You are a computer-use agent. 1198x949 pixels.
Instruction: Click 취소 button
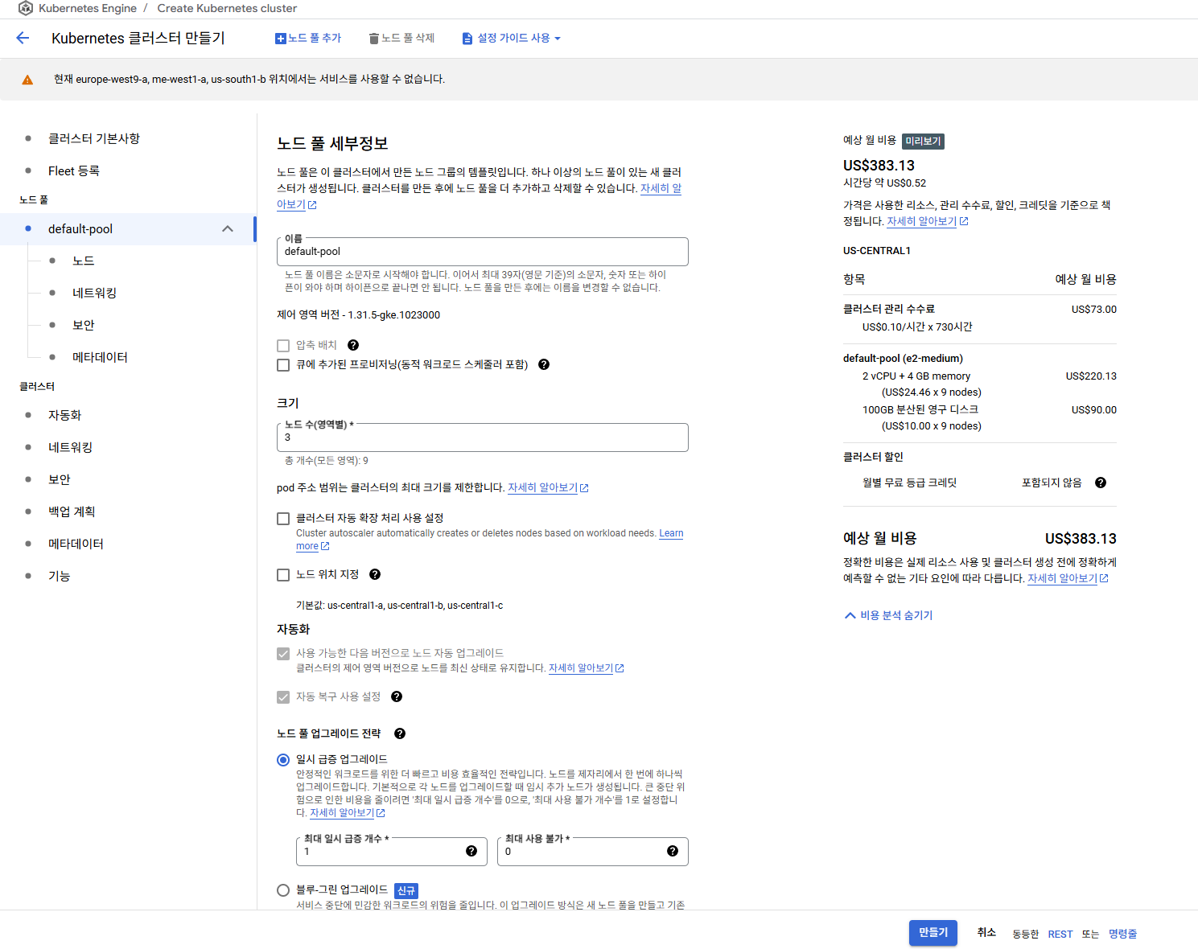point(986,933)
